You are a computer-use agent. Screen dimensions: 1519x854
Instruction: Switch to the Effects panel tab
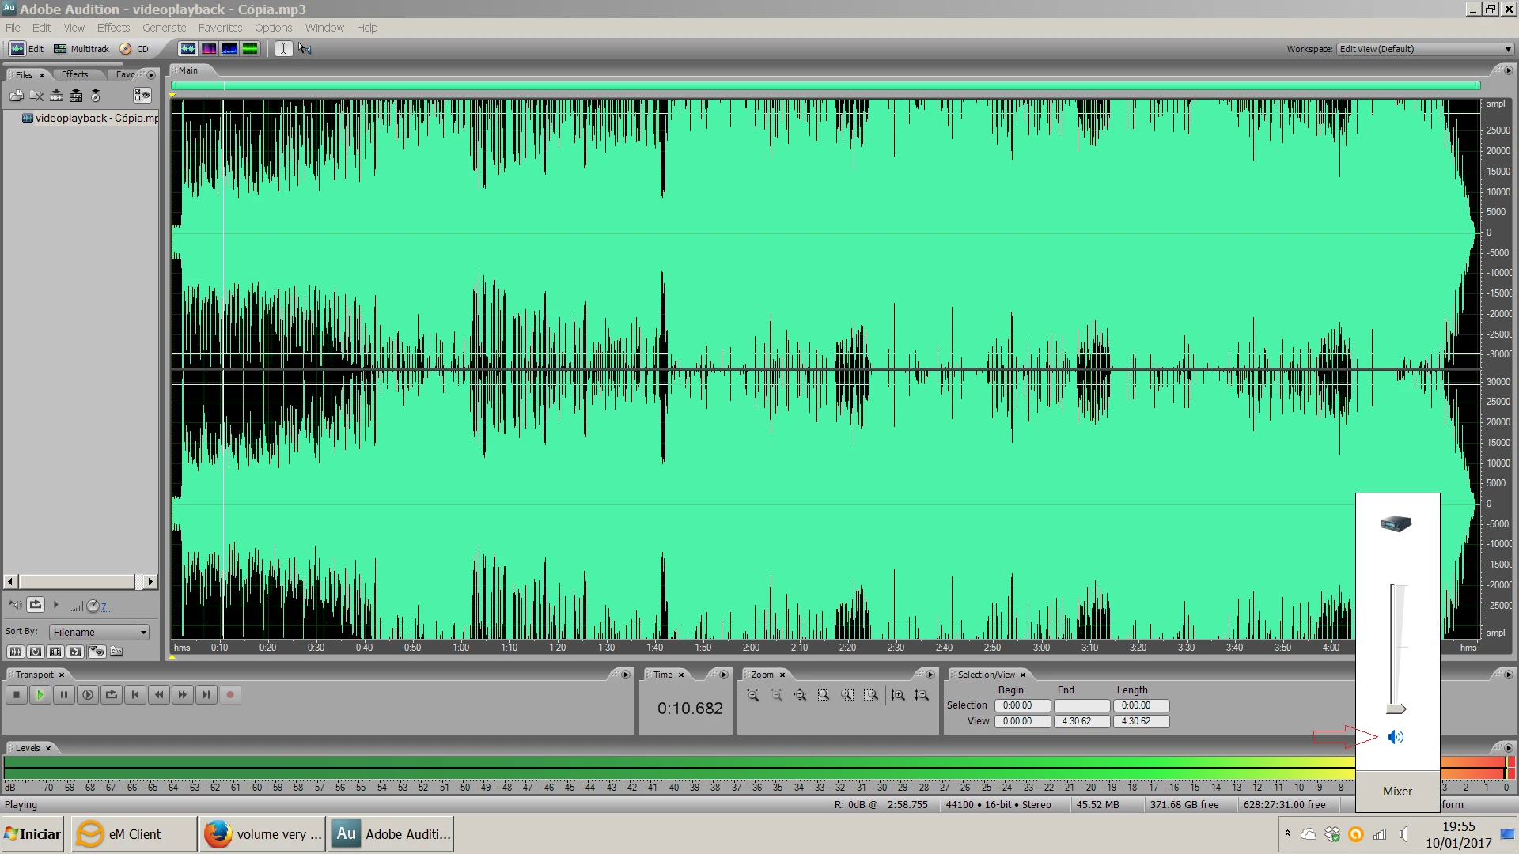[x=75, y=74]
